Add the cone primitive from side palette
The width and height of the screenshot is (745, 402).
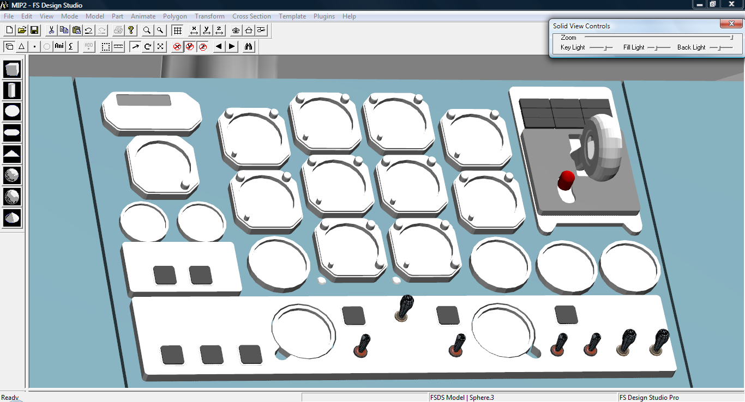point(12,218)
